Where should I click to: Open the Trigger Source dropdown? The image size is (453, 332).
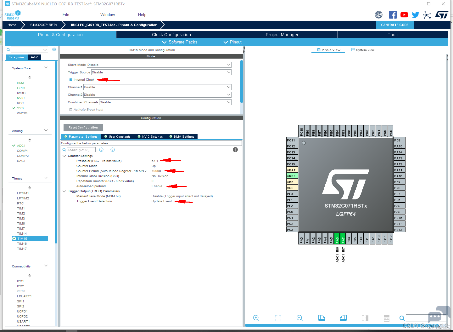pos(161,72)
